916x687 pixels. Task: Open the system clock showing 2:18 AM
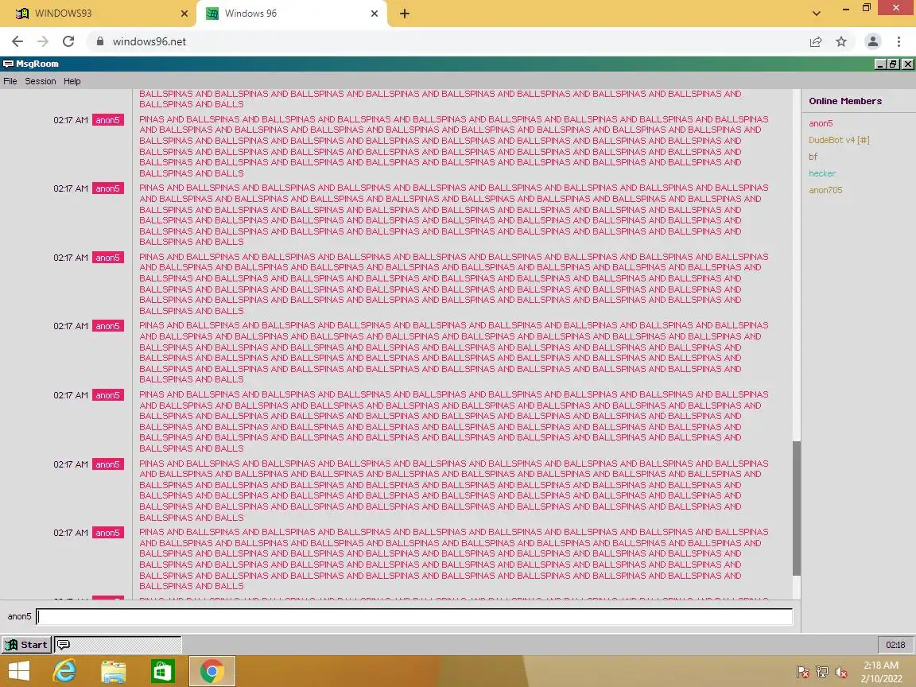(x=881, y=672)
